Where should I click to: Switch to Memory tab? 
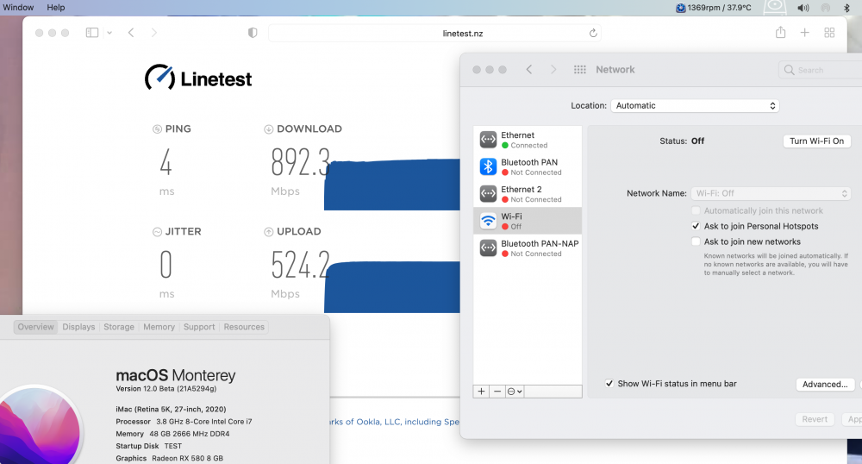tap(159, 327)
